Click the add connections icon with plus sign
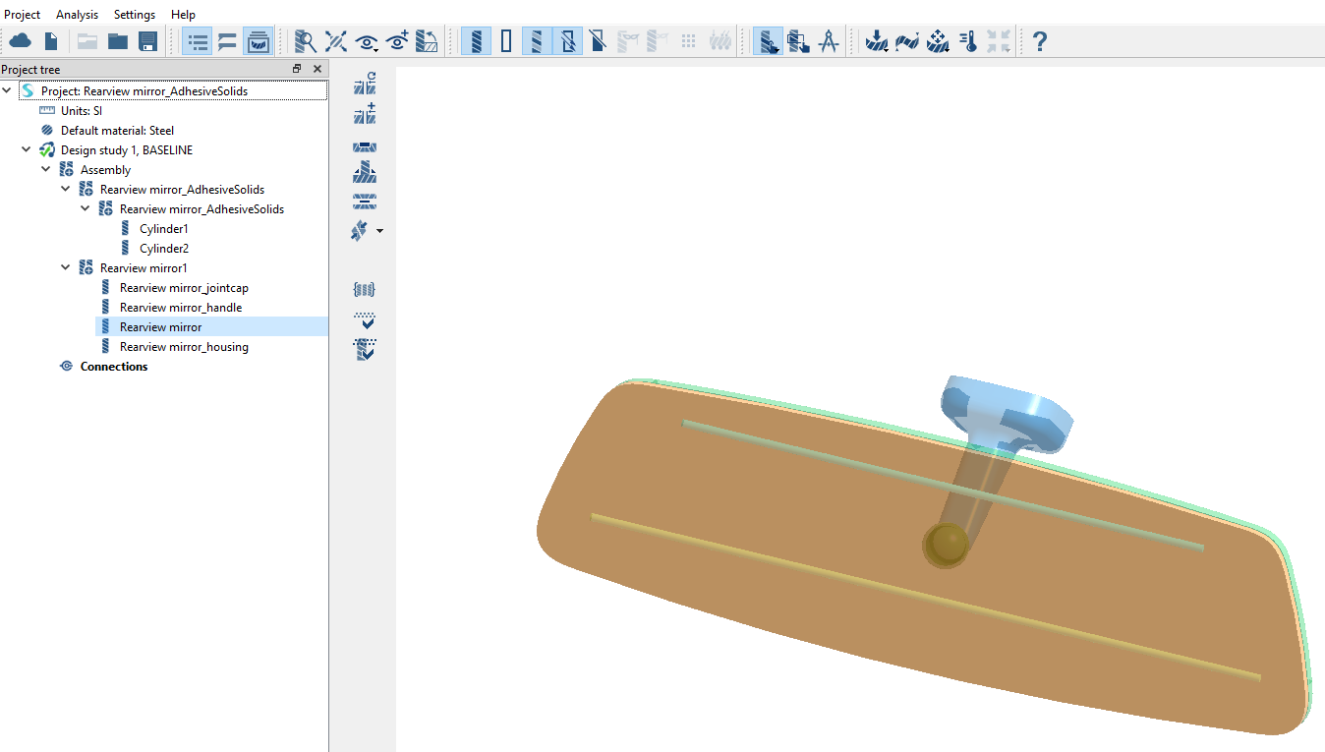The height and width of the screenshot is (752, 1325). 365,114
